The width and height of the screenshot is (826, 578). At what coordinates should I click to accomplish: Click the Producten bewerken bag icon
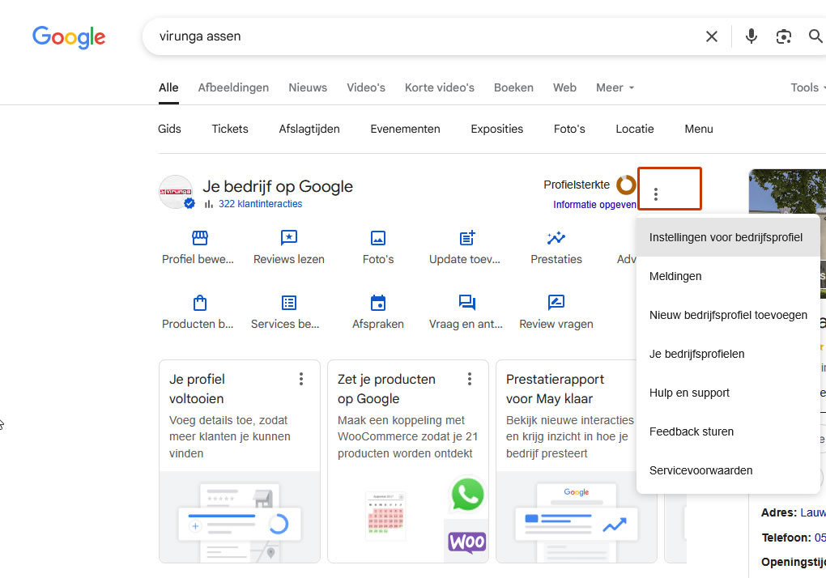[200, 303]
